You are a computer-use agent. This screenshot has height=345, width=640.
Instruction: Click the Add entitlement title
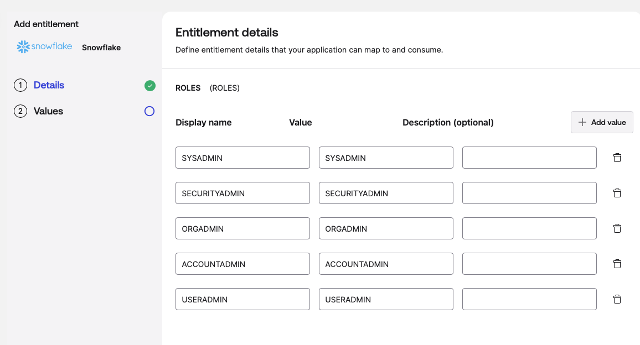pyautogui.click(x=46, y=24)
